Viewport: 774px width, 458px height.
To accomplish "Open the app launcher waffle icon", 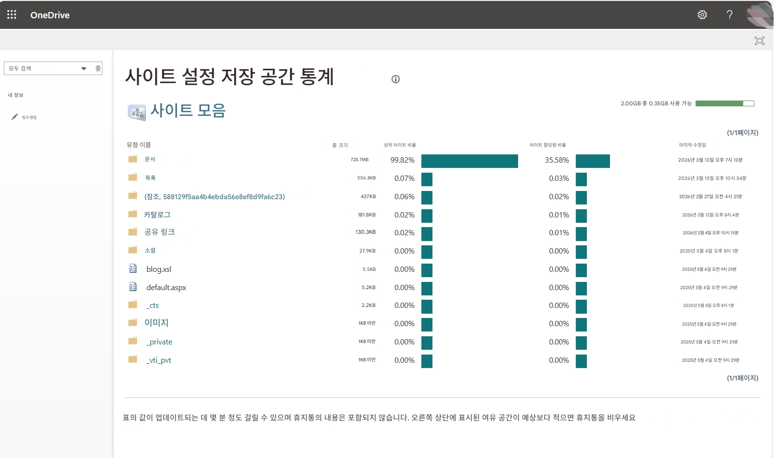I will pyautogui.click(x=12, y=14).
